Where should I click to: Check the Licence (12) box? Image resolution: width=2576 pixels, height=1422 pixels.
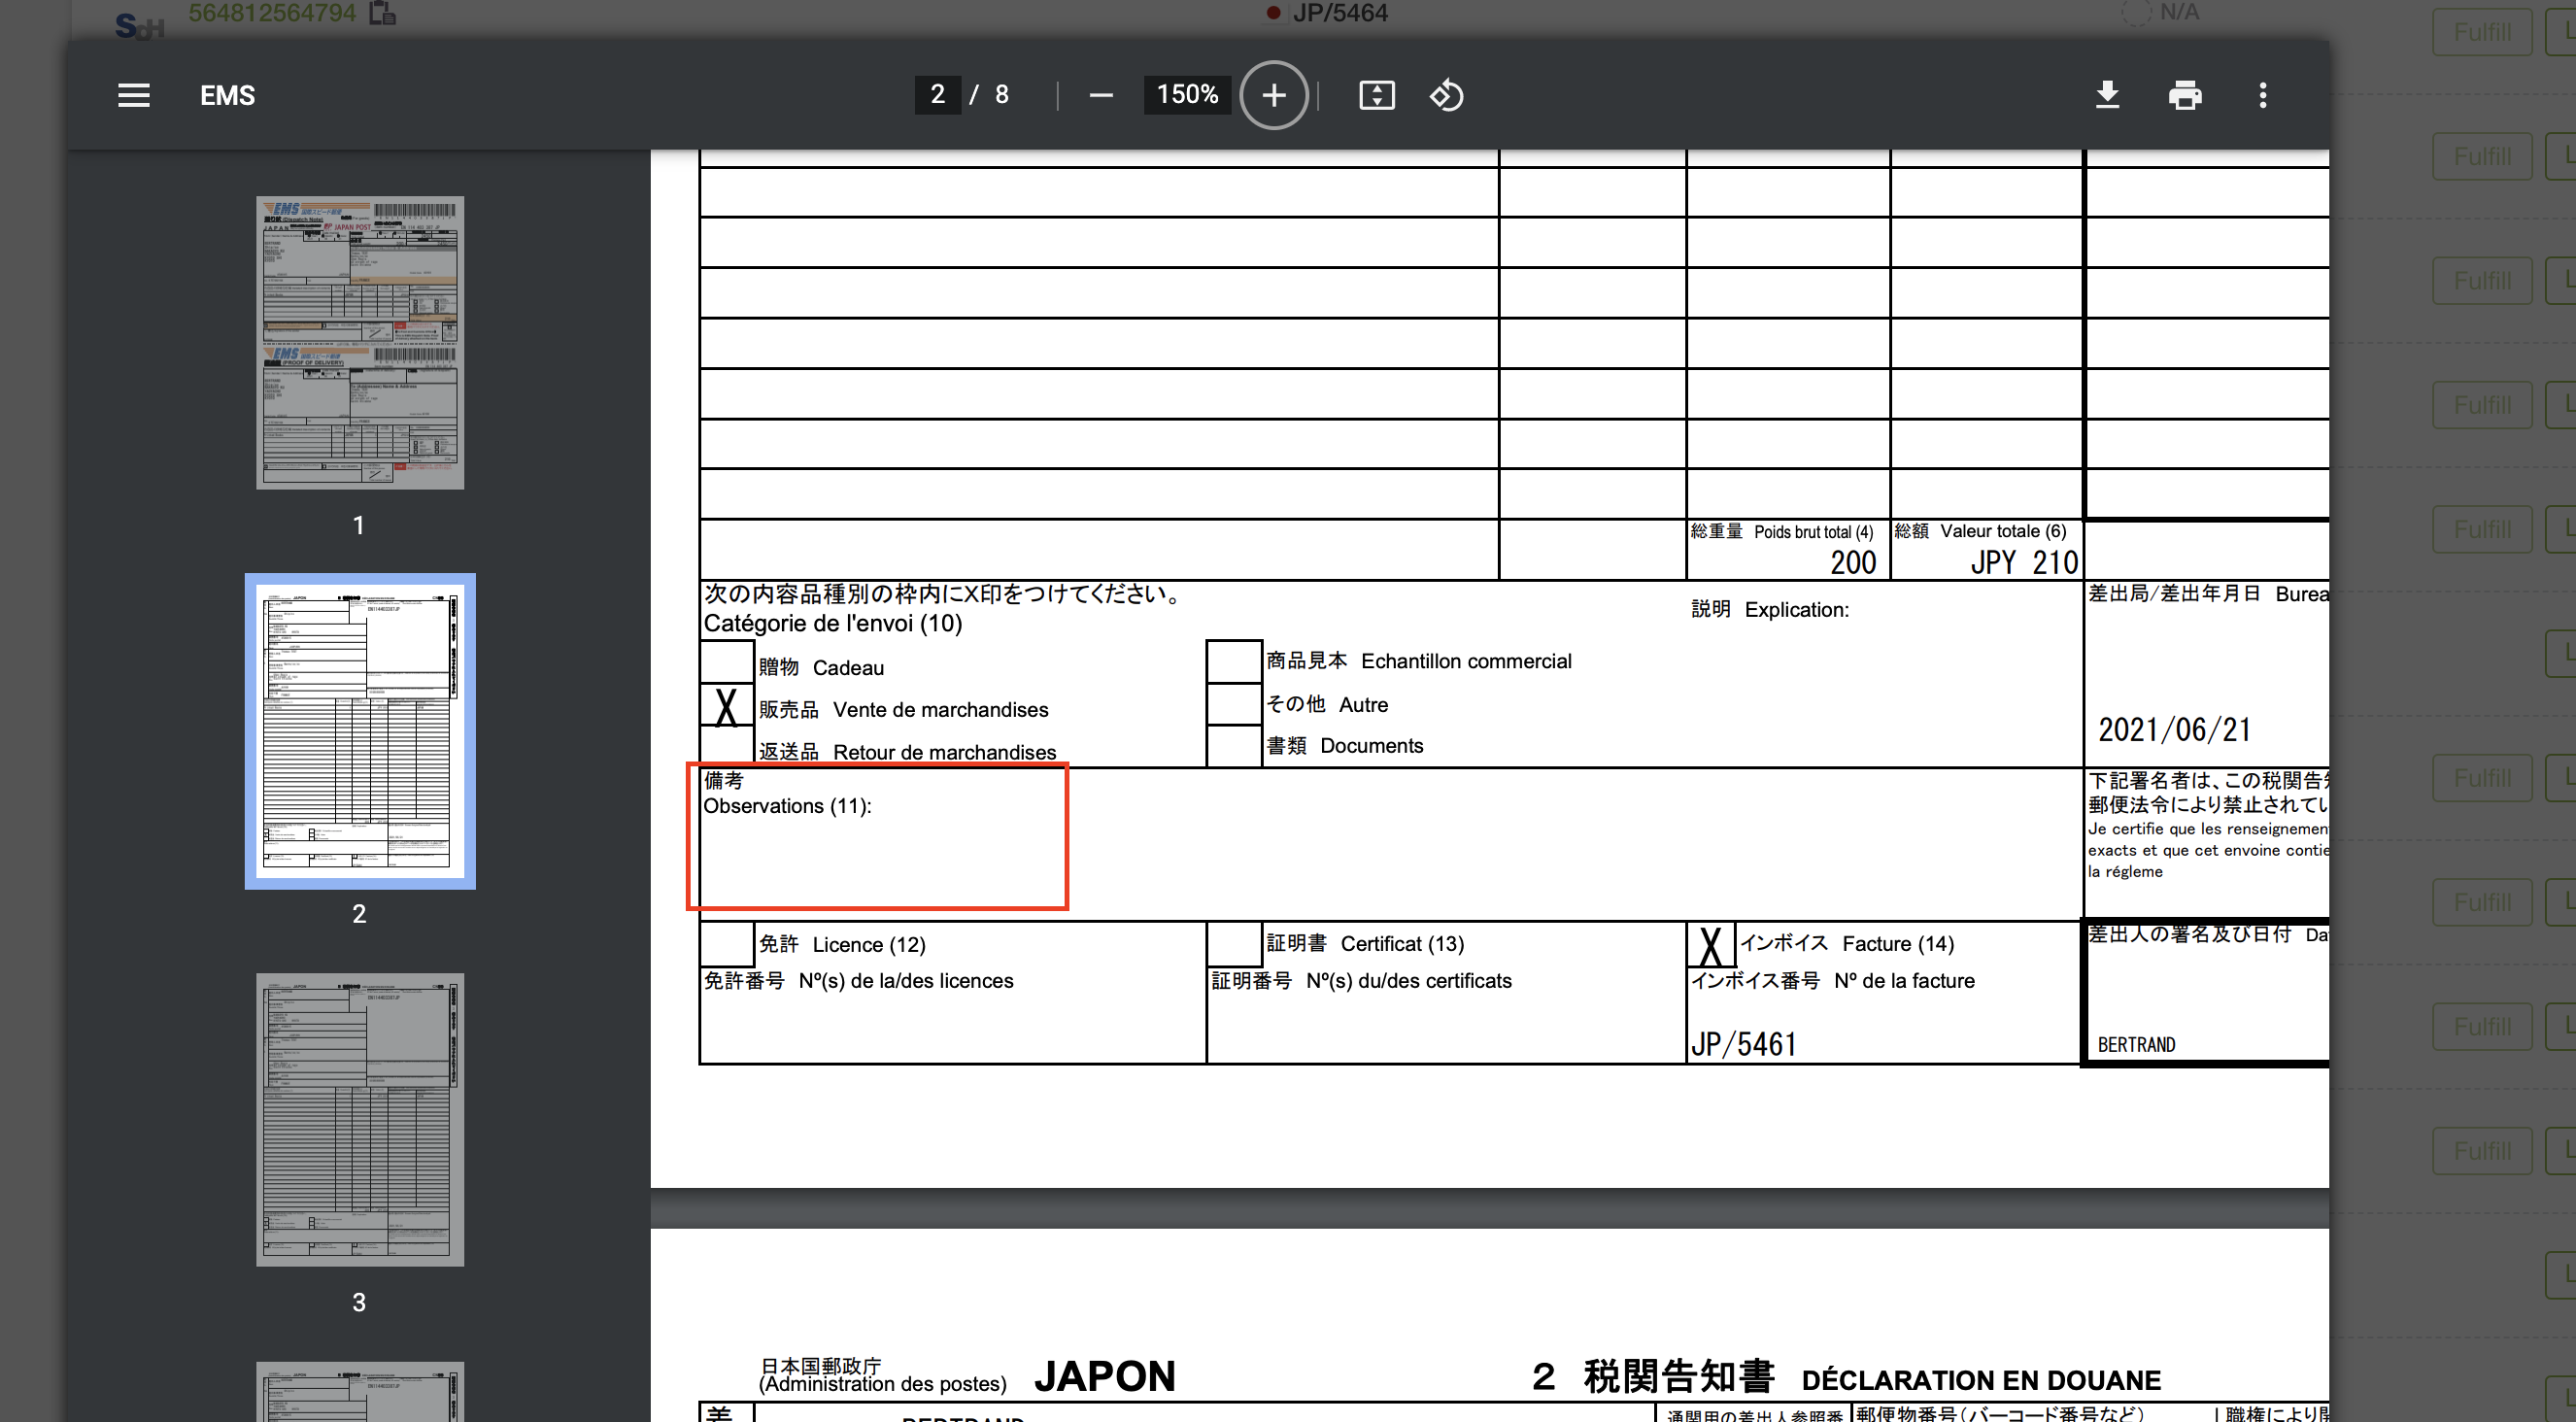tap(726, 943)
